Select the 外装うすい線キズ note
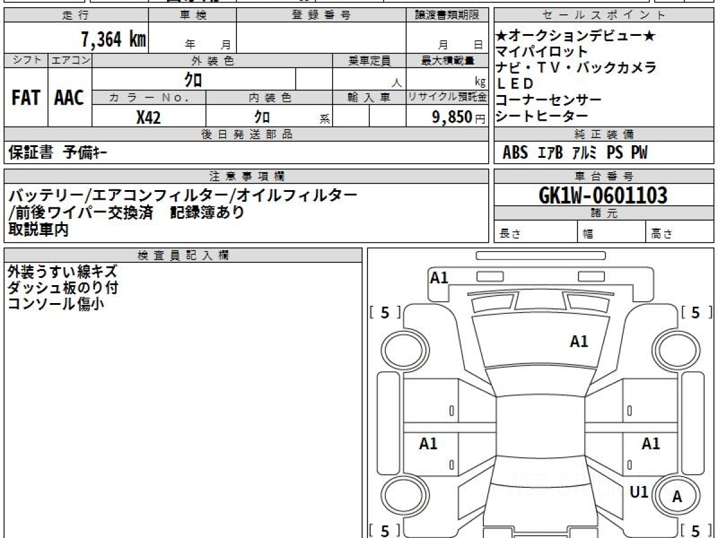718x538 pixels. [x=62, y=271]
